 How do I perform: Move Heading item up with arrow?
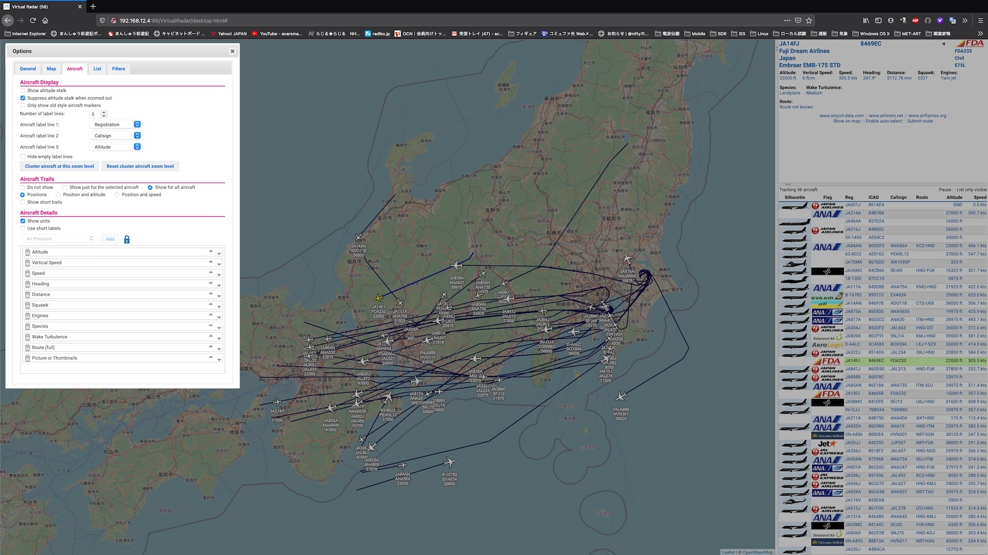[x=210, y=282]
